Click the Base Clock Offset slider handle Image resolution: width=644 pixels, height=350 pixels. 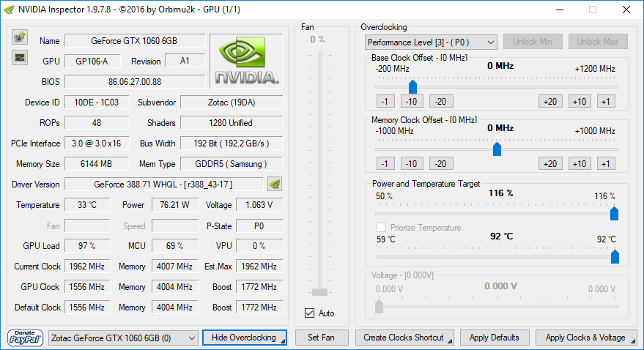(x=412, y=86)
